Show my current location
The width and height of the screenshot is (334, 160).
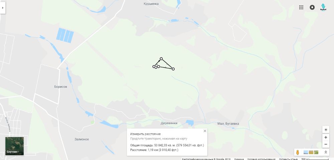(326, 130)
